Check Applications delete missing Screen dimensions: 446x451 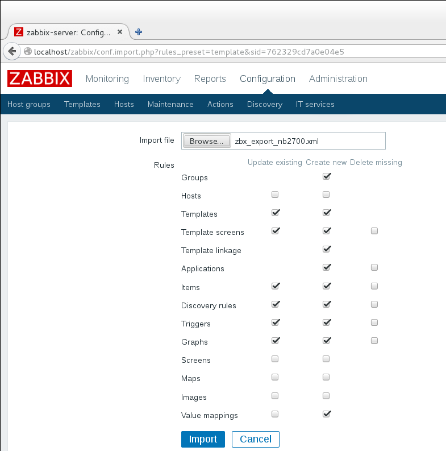tap(374, 267)
